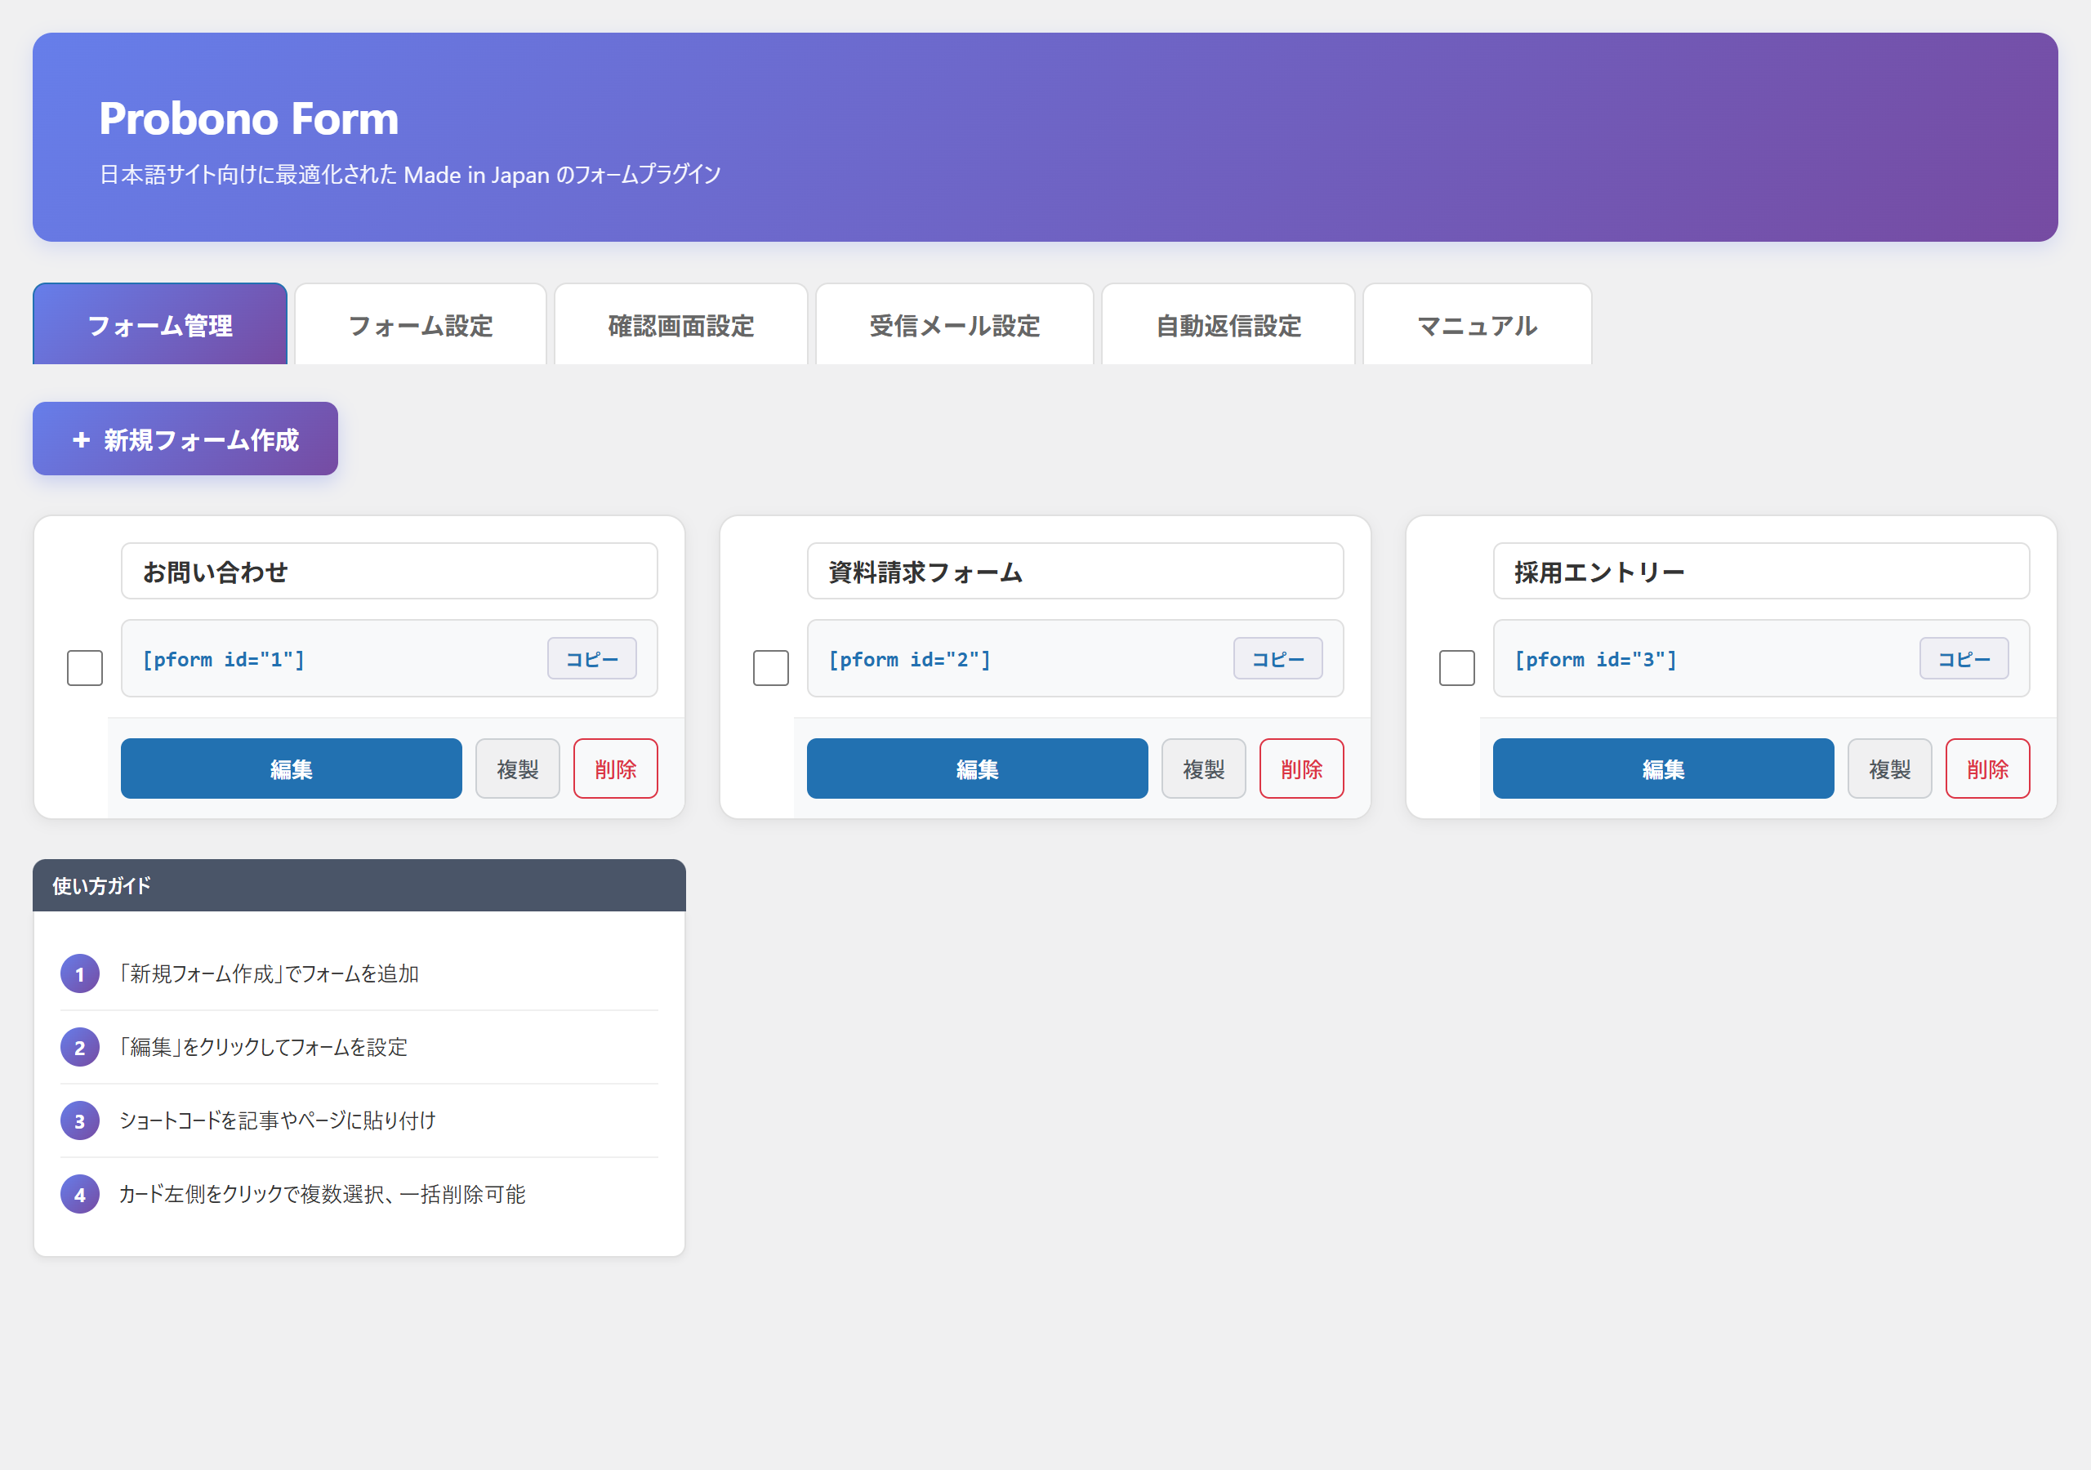Click the 資料請求フォーム name field
This screenshot has height=1470, width=2091.
[1076, 571]
